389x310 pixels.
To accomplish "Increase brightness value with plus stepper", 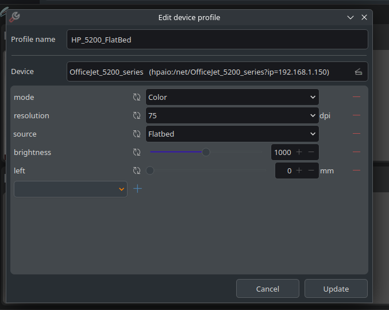I will pos(298,152).
